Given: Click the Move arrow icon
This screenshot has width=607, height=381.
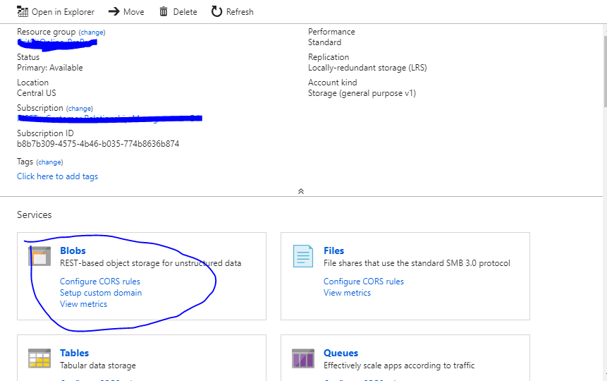Looking at the screenshot, I should click(114, 12).
